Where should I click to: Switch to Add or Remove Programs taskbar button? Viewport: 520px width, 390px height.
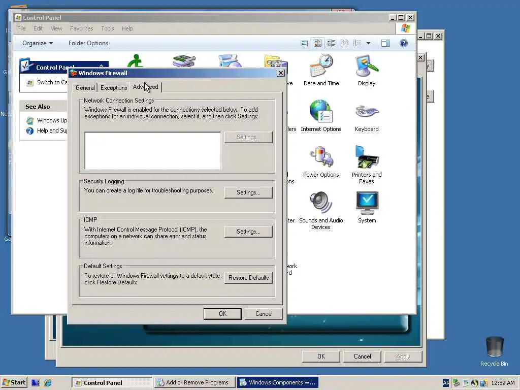click(194, 383)
